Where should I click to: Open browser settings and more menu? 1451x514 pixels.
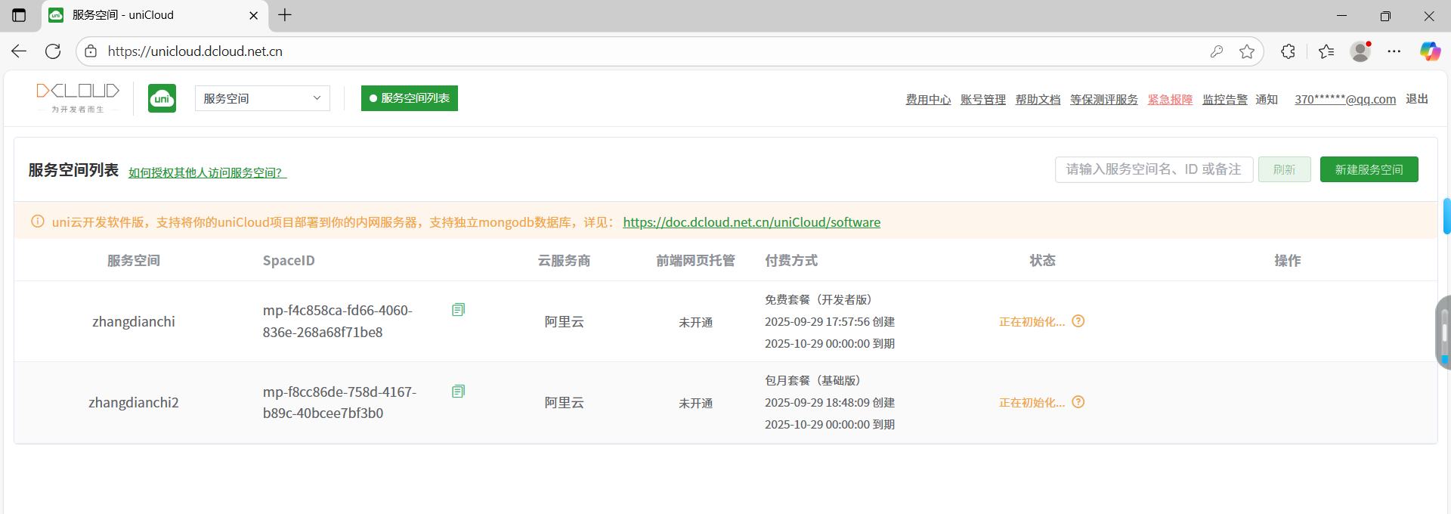pos(1394,51)
